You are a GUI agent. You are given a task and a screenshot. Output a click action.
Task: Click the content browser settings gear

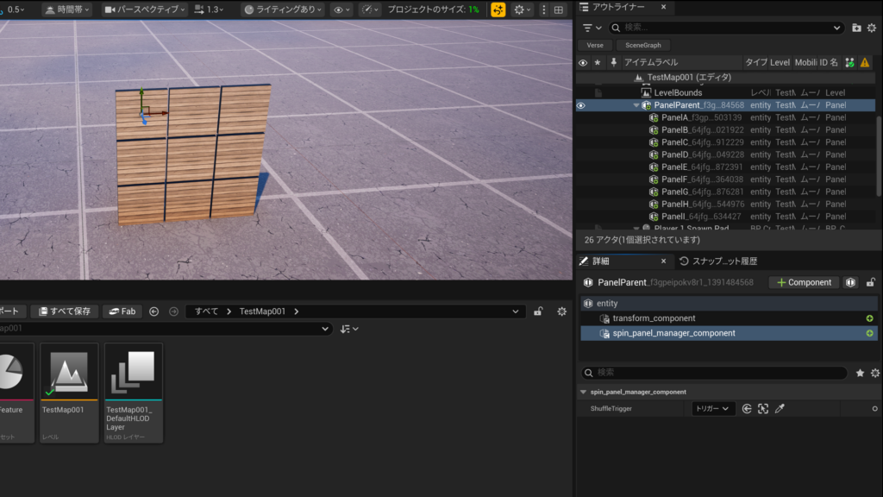561,311
